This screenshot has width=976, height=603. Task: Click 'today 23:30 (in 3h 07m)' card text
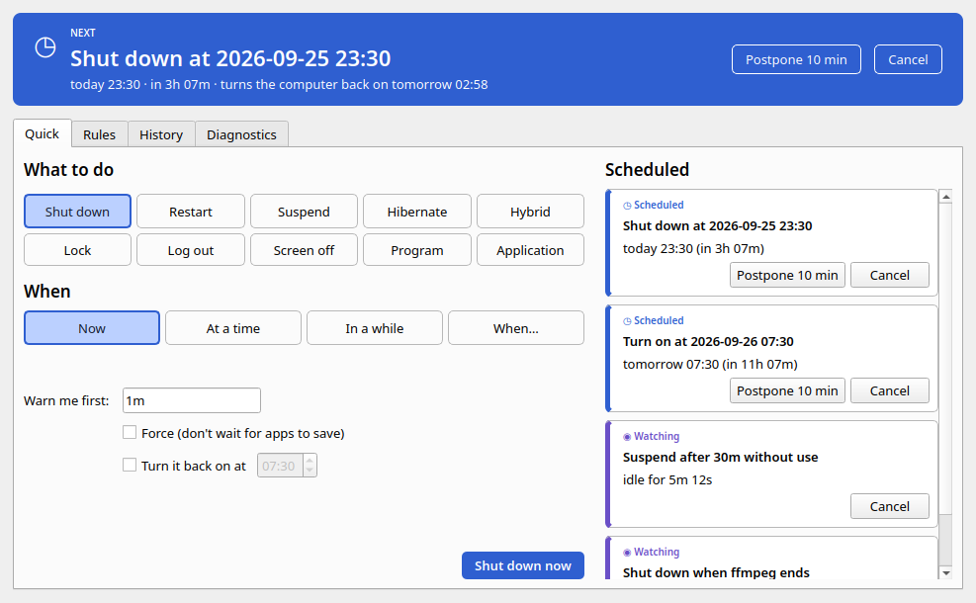693,248
